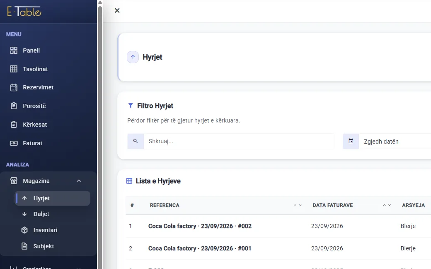Click the Porositë clipboard icon

pos(14,106)
